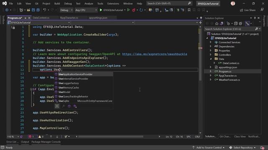Collapse the Data folder

coord(211,59)
